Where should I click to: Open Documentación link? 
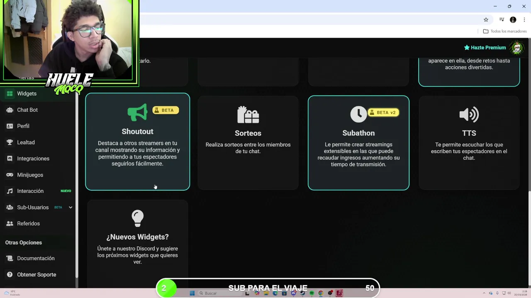(37, 258)
